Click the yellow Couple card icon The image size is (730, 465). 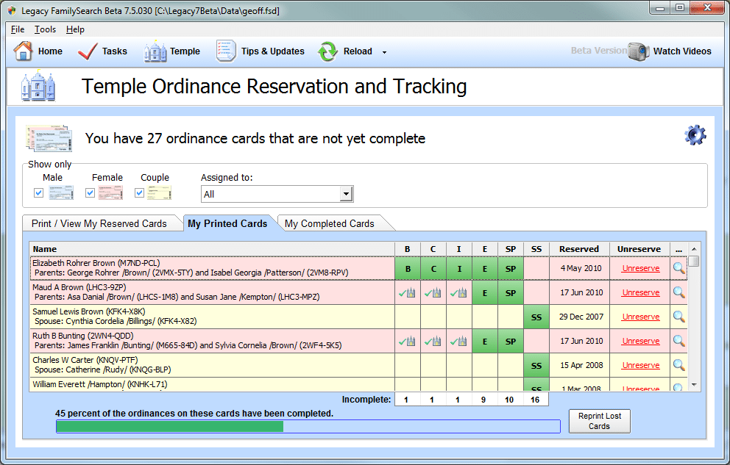tap(159, 192)
